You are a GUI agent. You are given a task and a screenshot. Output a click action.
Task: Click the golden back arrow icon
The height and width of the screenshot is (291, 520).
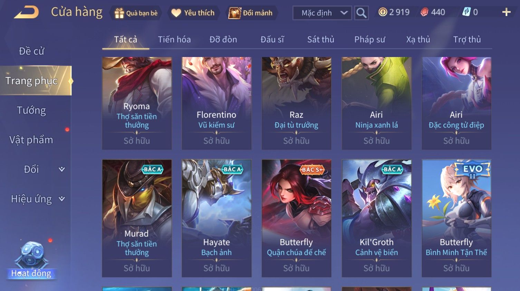[27, 12]
